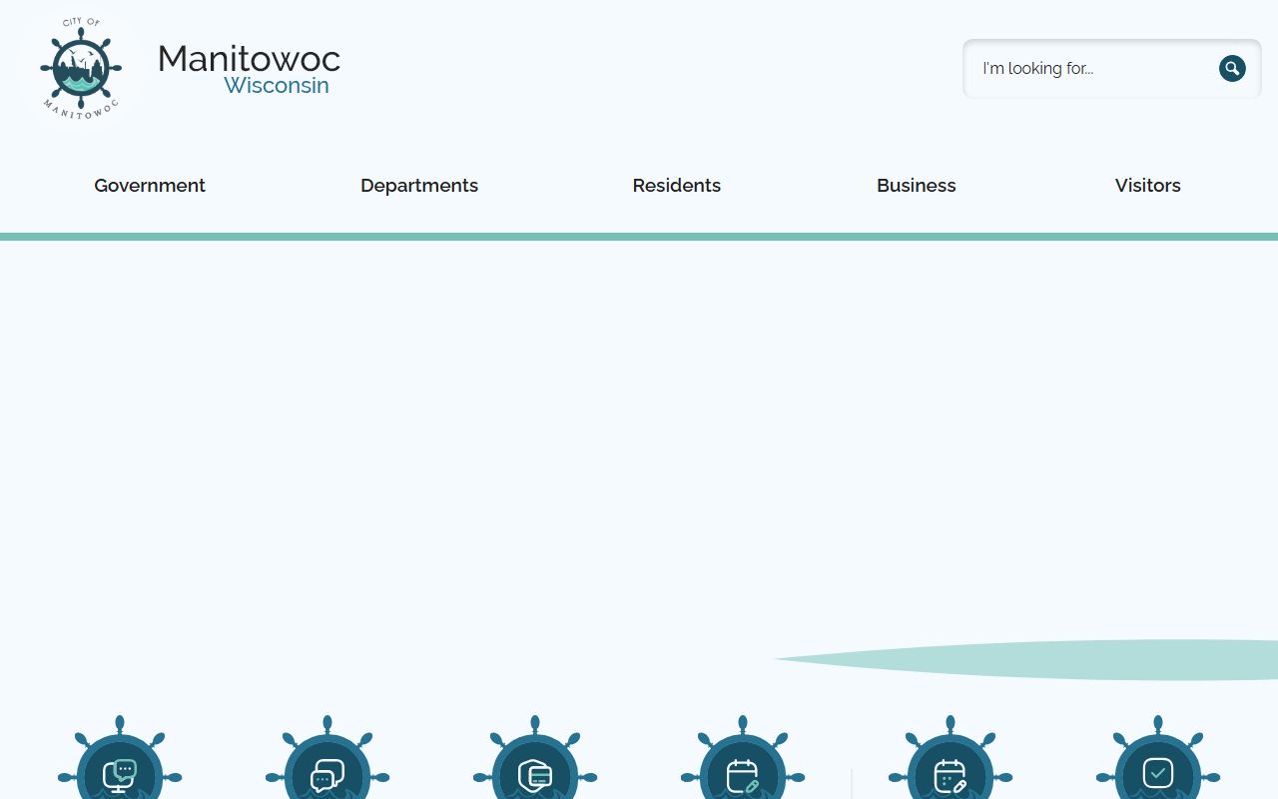Click the City of Manitowoc ship-wheel logo

pos(81,68)
